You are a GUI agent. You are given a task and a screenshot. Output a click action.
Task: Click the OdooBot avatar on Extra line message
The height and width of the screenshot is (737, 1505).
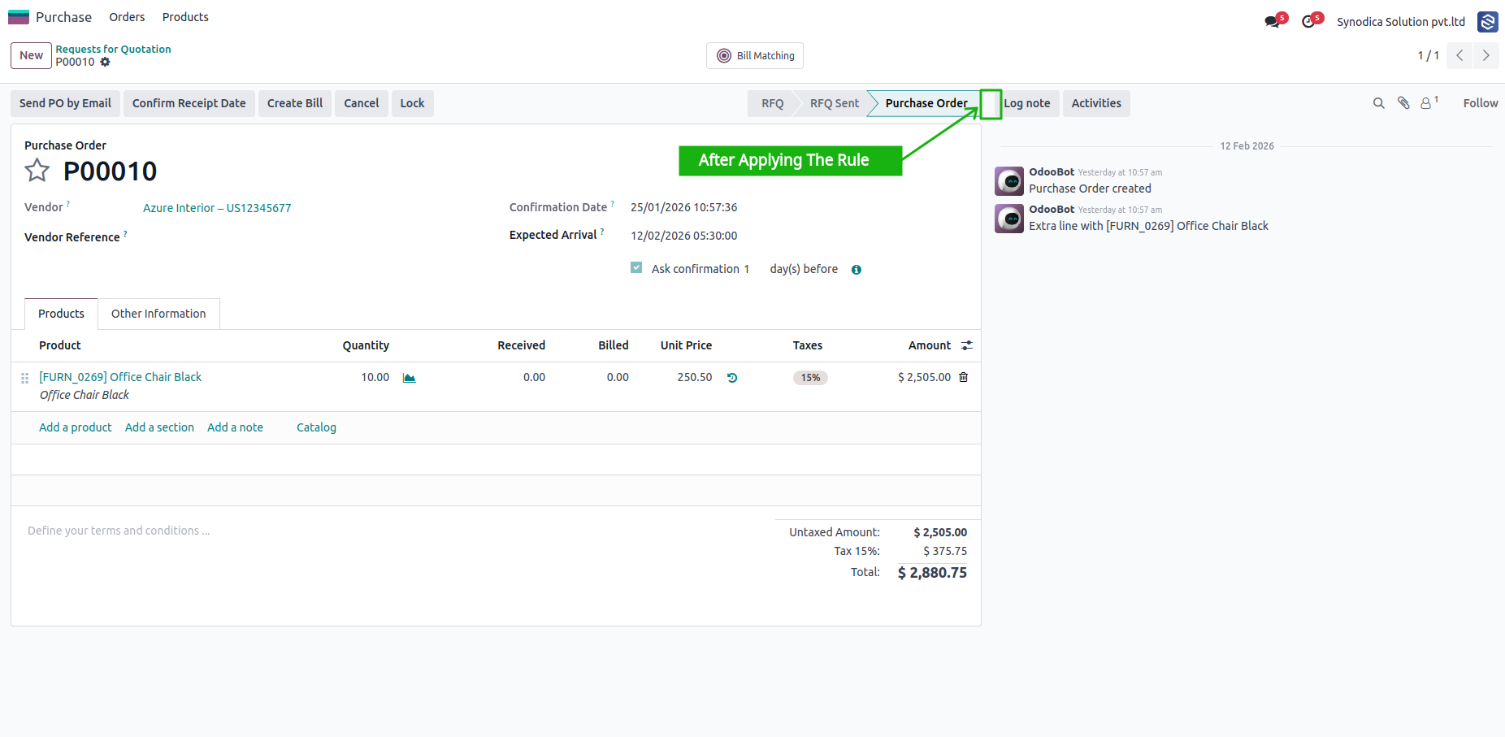[1009, 219]
